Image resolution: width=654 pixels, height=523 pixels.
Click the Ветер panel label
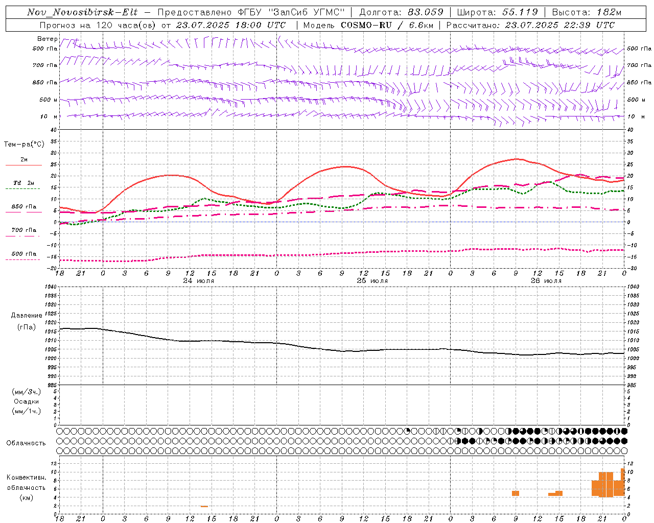click(47, 39)
